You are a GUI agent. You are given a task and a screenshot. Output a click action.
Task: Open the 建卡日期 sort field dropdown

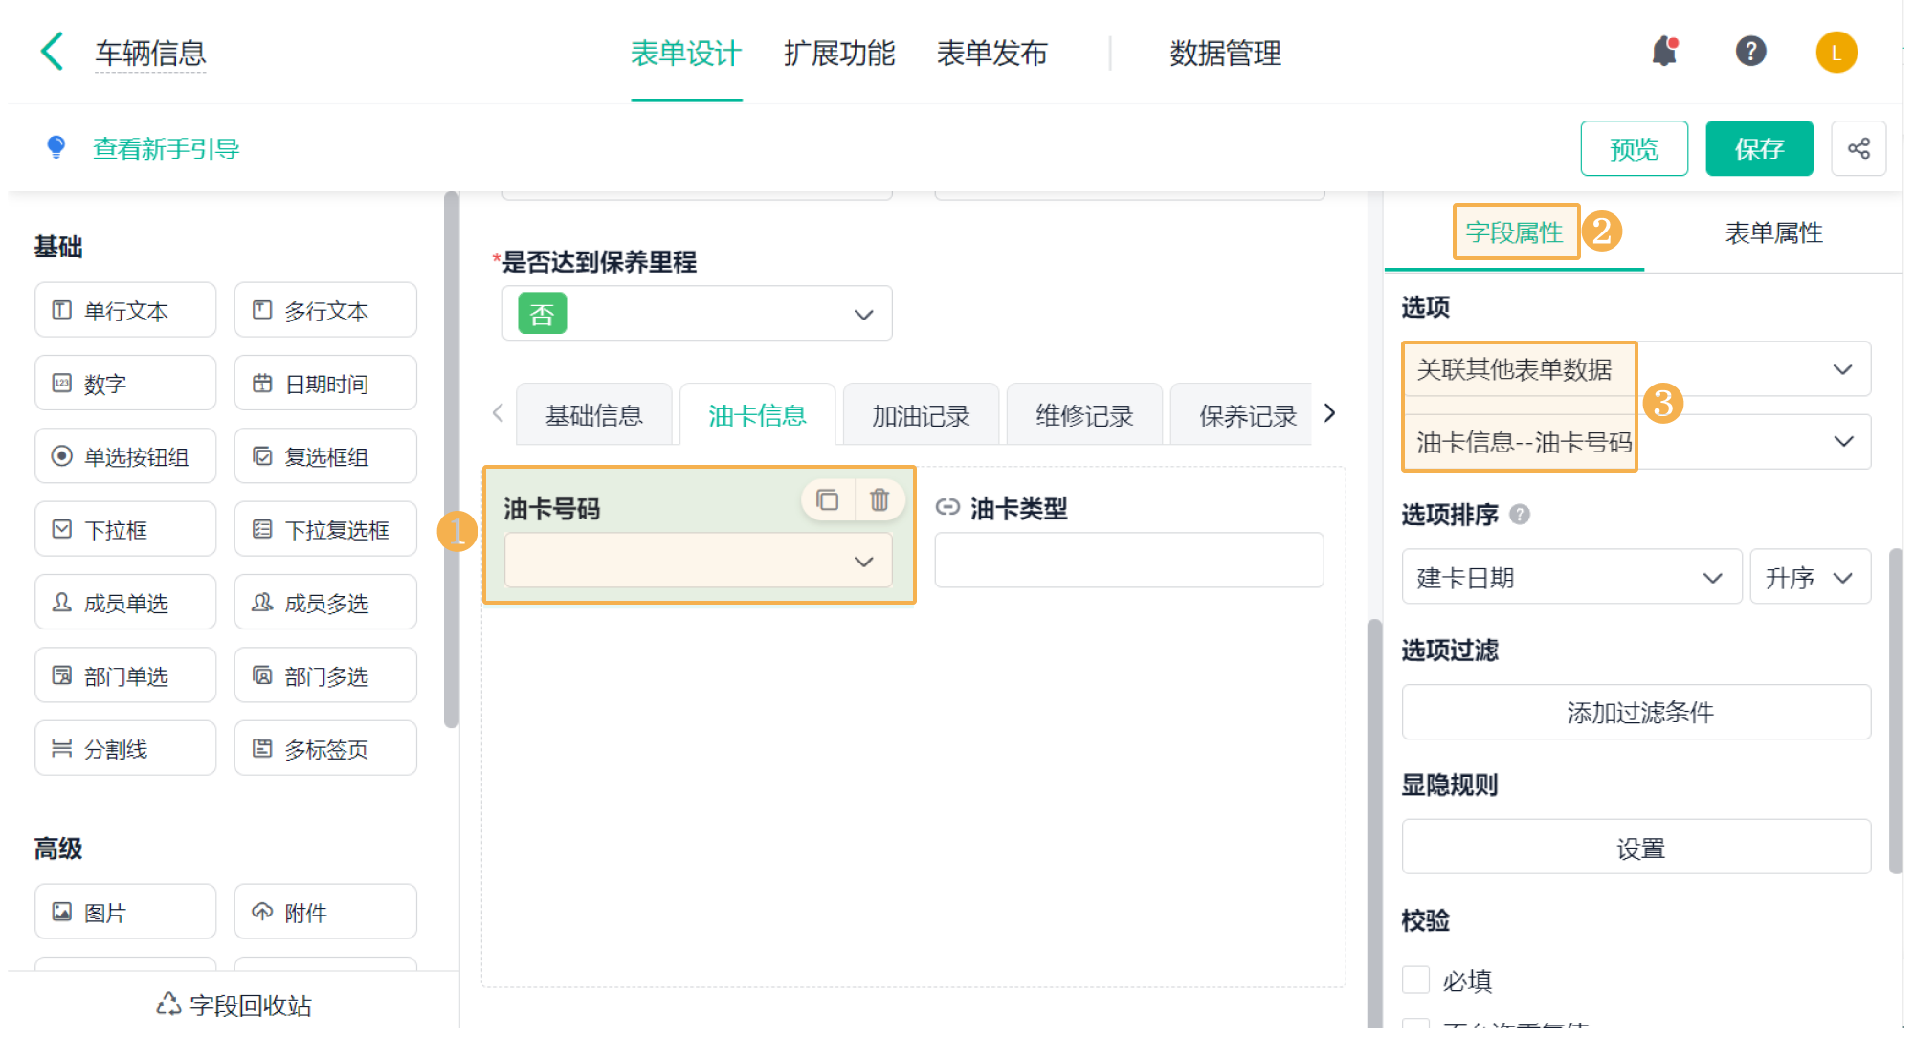pyautogui.click(x=1571, y=577)
